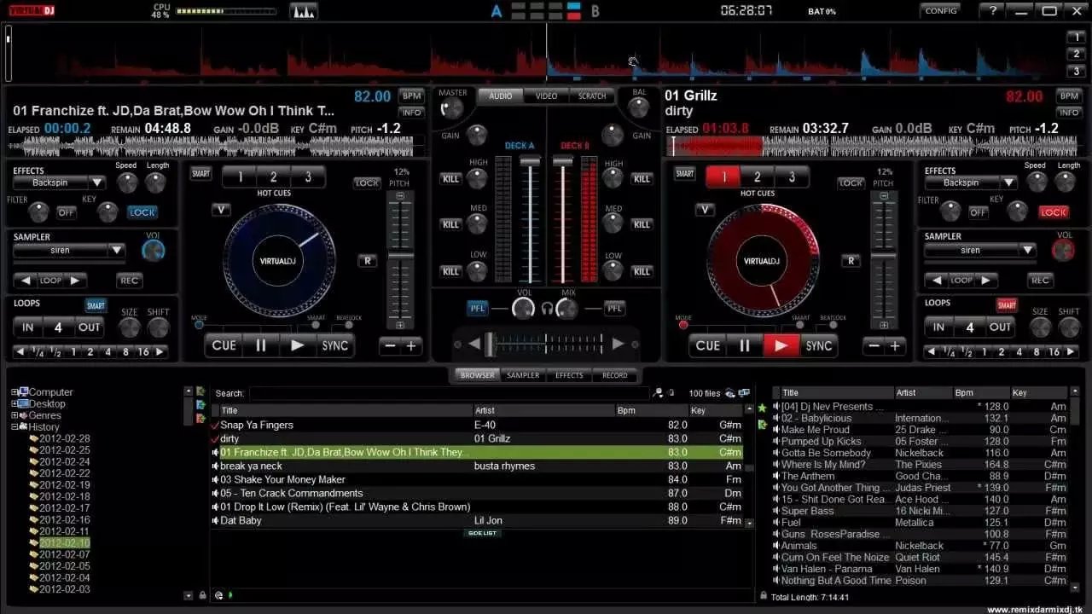
Task: Click the deck A pitch slider handle
Action: 400,256
